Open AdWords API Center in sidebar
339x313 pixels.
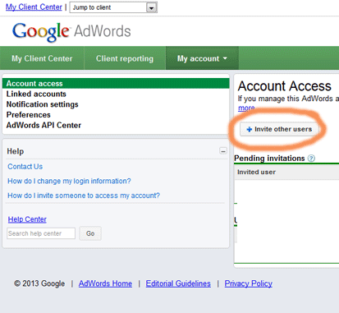click(x=44, y=125)
